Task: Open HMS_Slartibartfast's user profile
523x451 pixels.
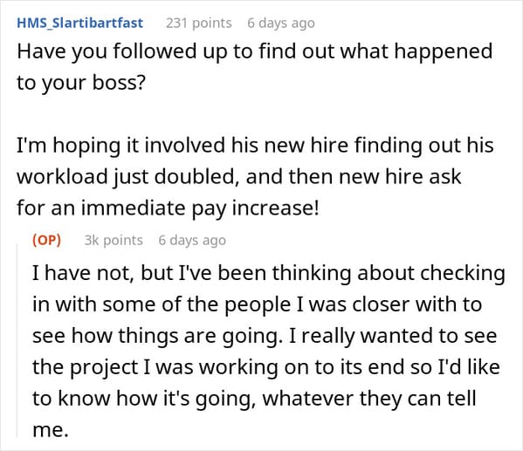Action: coord(80,23)
